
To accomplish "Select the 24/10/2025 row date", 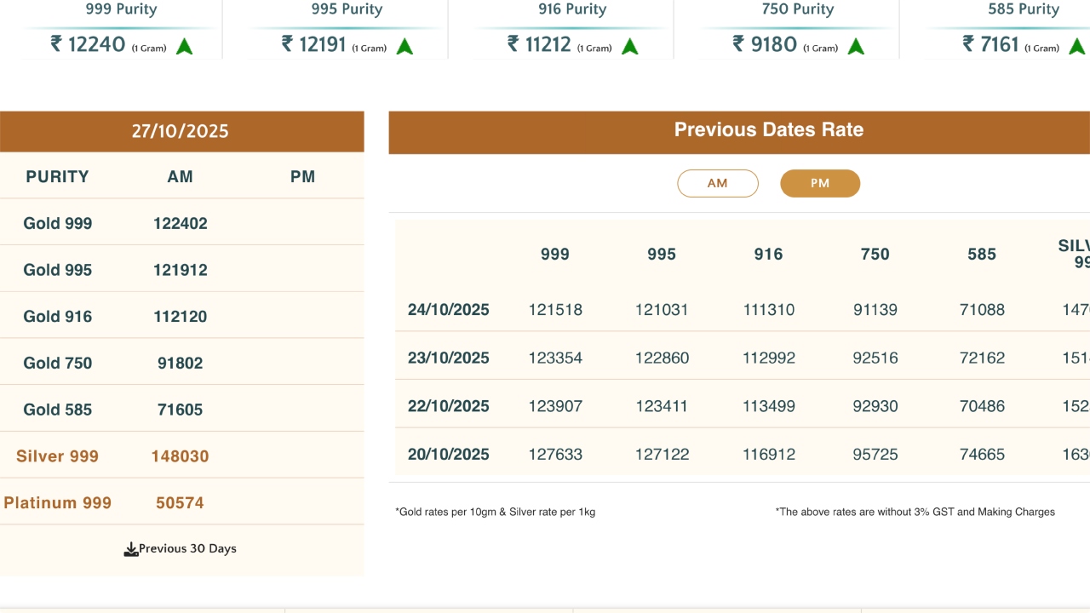I will [448, 310].
